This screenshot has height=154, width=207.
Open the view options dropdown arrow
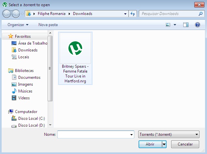click(x=175, y=25)
